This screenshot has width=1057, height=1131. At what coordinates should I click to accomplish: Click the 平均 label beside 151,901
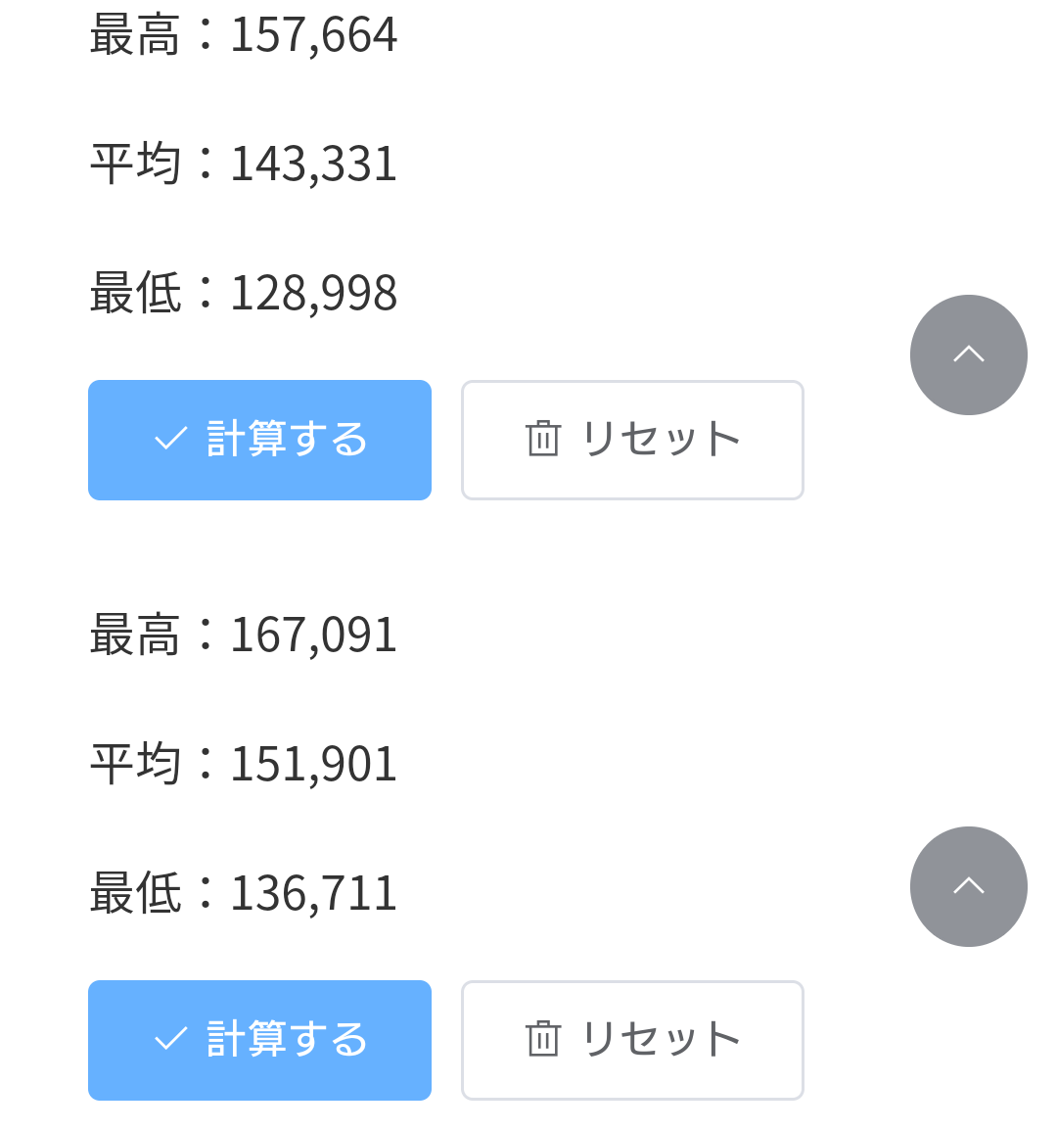click(x=135, y=764)
